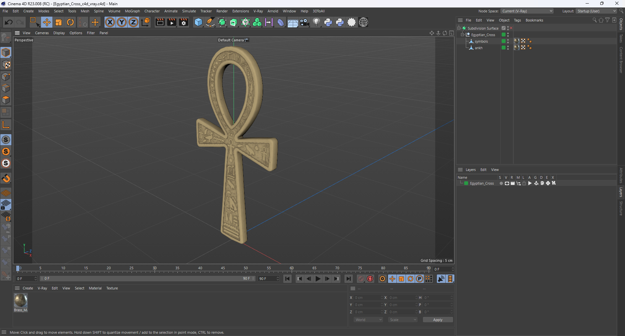Open Edit Render Settings icon
The image size is (625, 336).
coord(184,22)
